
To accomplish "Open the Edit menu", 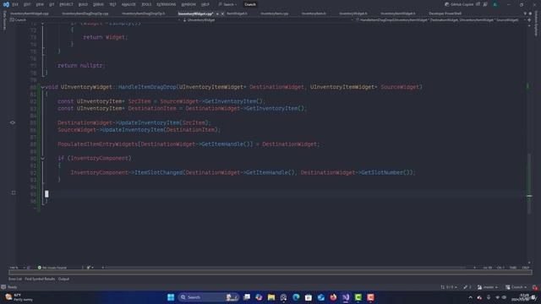I will [x=27, y=4].
